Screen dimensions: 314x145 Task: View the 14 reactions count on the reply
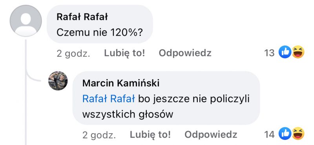pyautogui.click(x=269, y=134)
